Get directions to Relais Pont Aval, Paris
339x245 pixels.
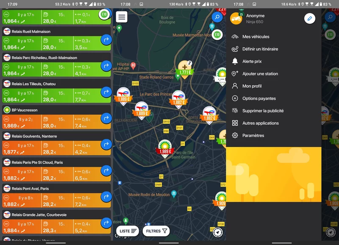coord(106,197)
